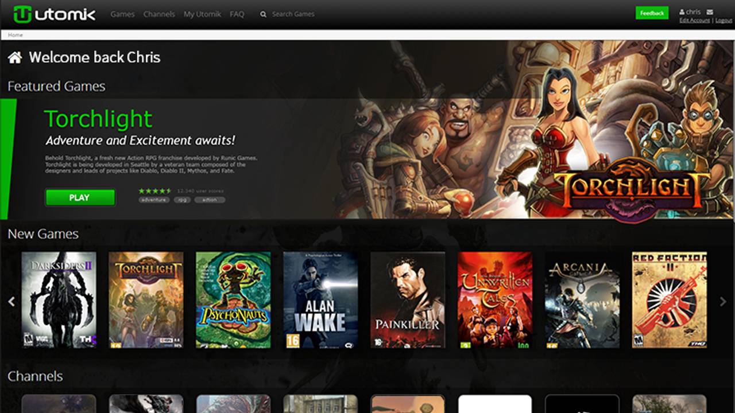Open the Channels menu item
This screenshot has height=413, width=735.
(159, 14)
